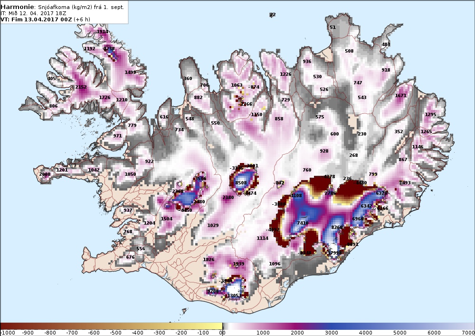Click the 7000 tick on the colour scale

pyautogui.click(x=468, y=333)
